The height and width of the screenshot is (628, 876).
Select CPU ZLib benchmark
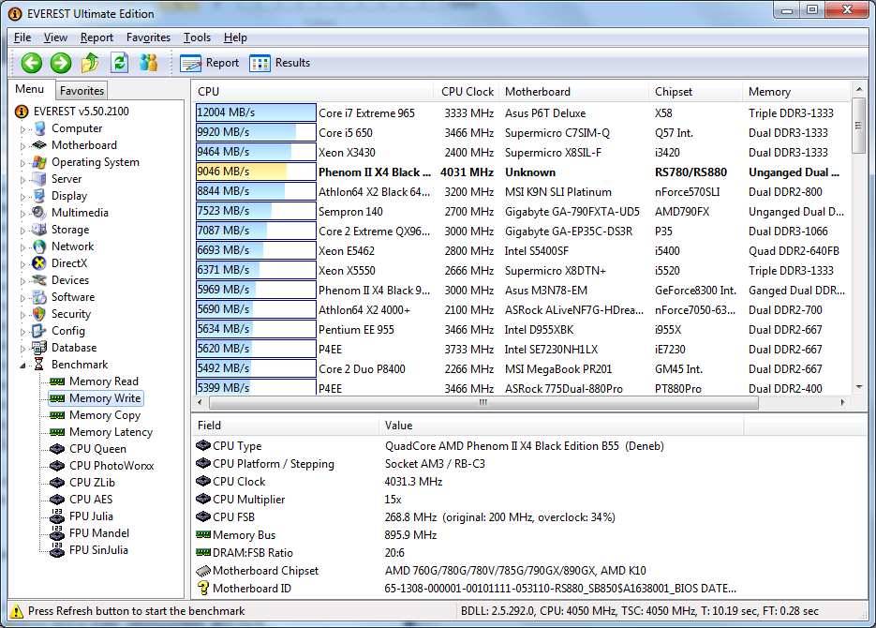(x=92, y=482)
